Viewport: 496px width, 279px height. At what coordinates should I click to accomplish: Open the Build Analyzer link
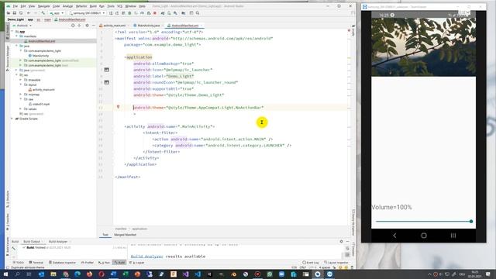click(x=146, y=257)
